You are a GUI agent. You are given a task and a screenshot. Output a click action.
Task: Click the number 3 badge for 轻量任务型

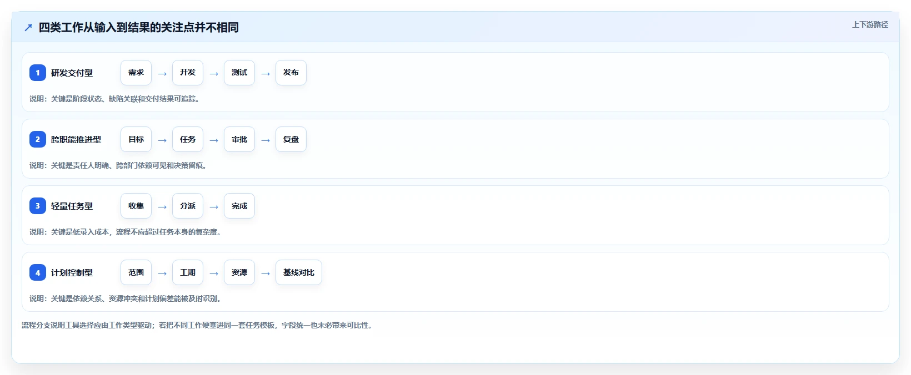[38, 206]
